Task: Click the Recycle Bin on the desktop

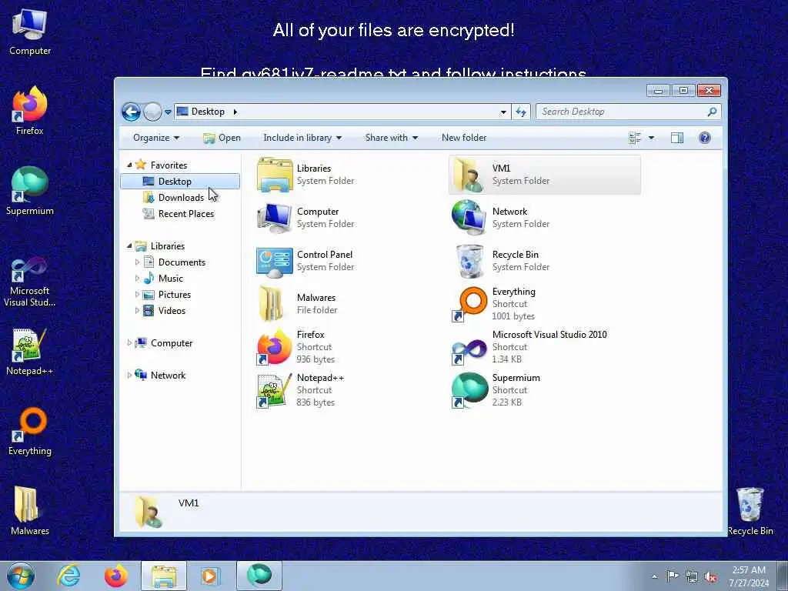Action: [x=750, y=512]
